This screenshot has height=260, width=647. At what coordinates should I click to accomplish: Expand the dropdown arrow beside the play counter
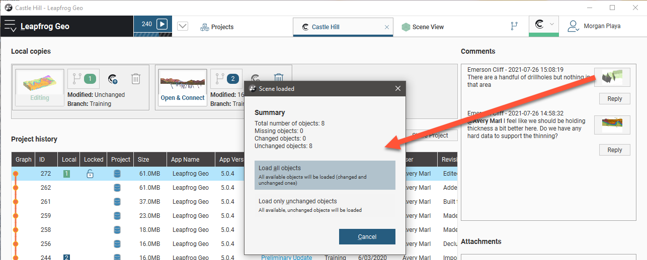(183, 27)
